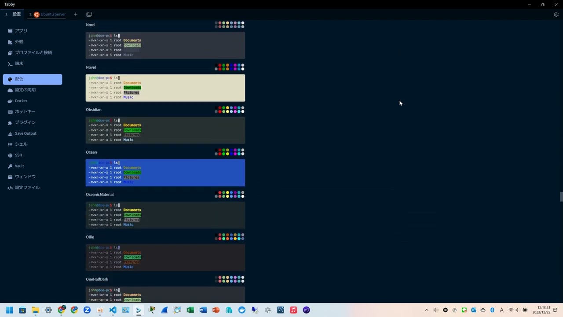This screenshot has height=317, width=563.
Task: Click the Tabby icon in the taskbar
Action: click(x=139, y=310)
